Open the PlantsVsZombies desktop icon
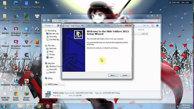This screenshot has height=109, width=194. coord(37,5)
